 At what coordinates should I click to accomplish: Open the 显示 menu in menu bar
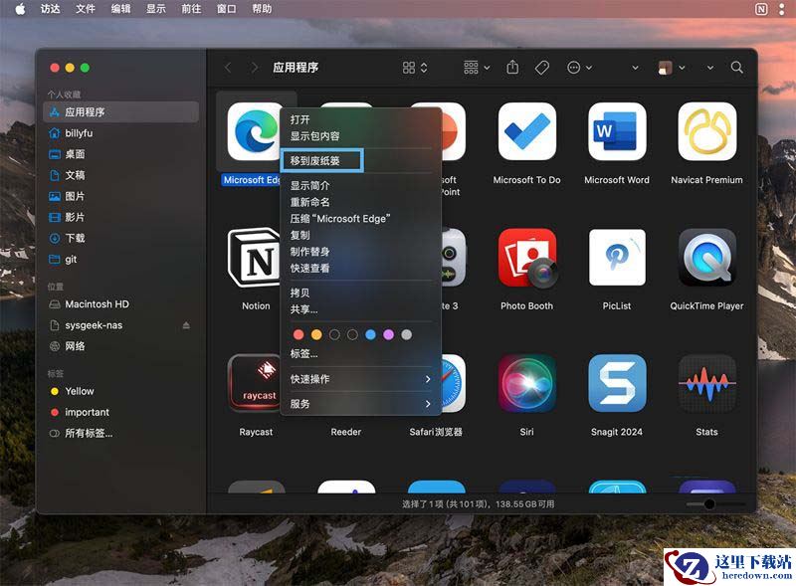[x=156, y=9]
